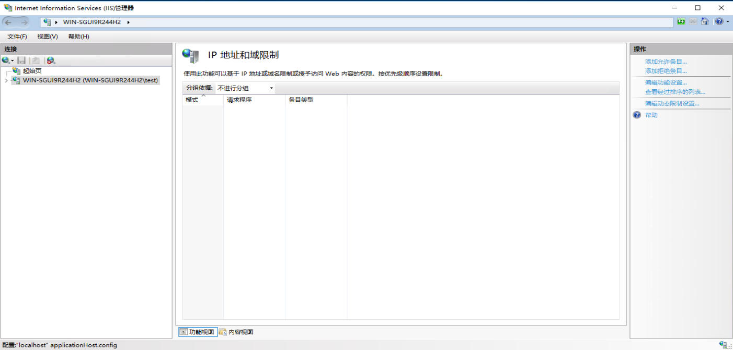Screen dimensions: 733x350
Task: Sort by the 条目类型 column header
Action: pos(316,100)
